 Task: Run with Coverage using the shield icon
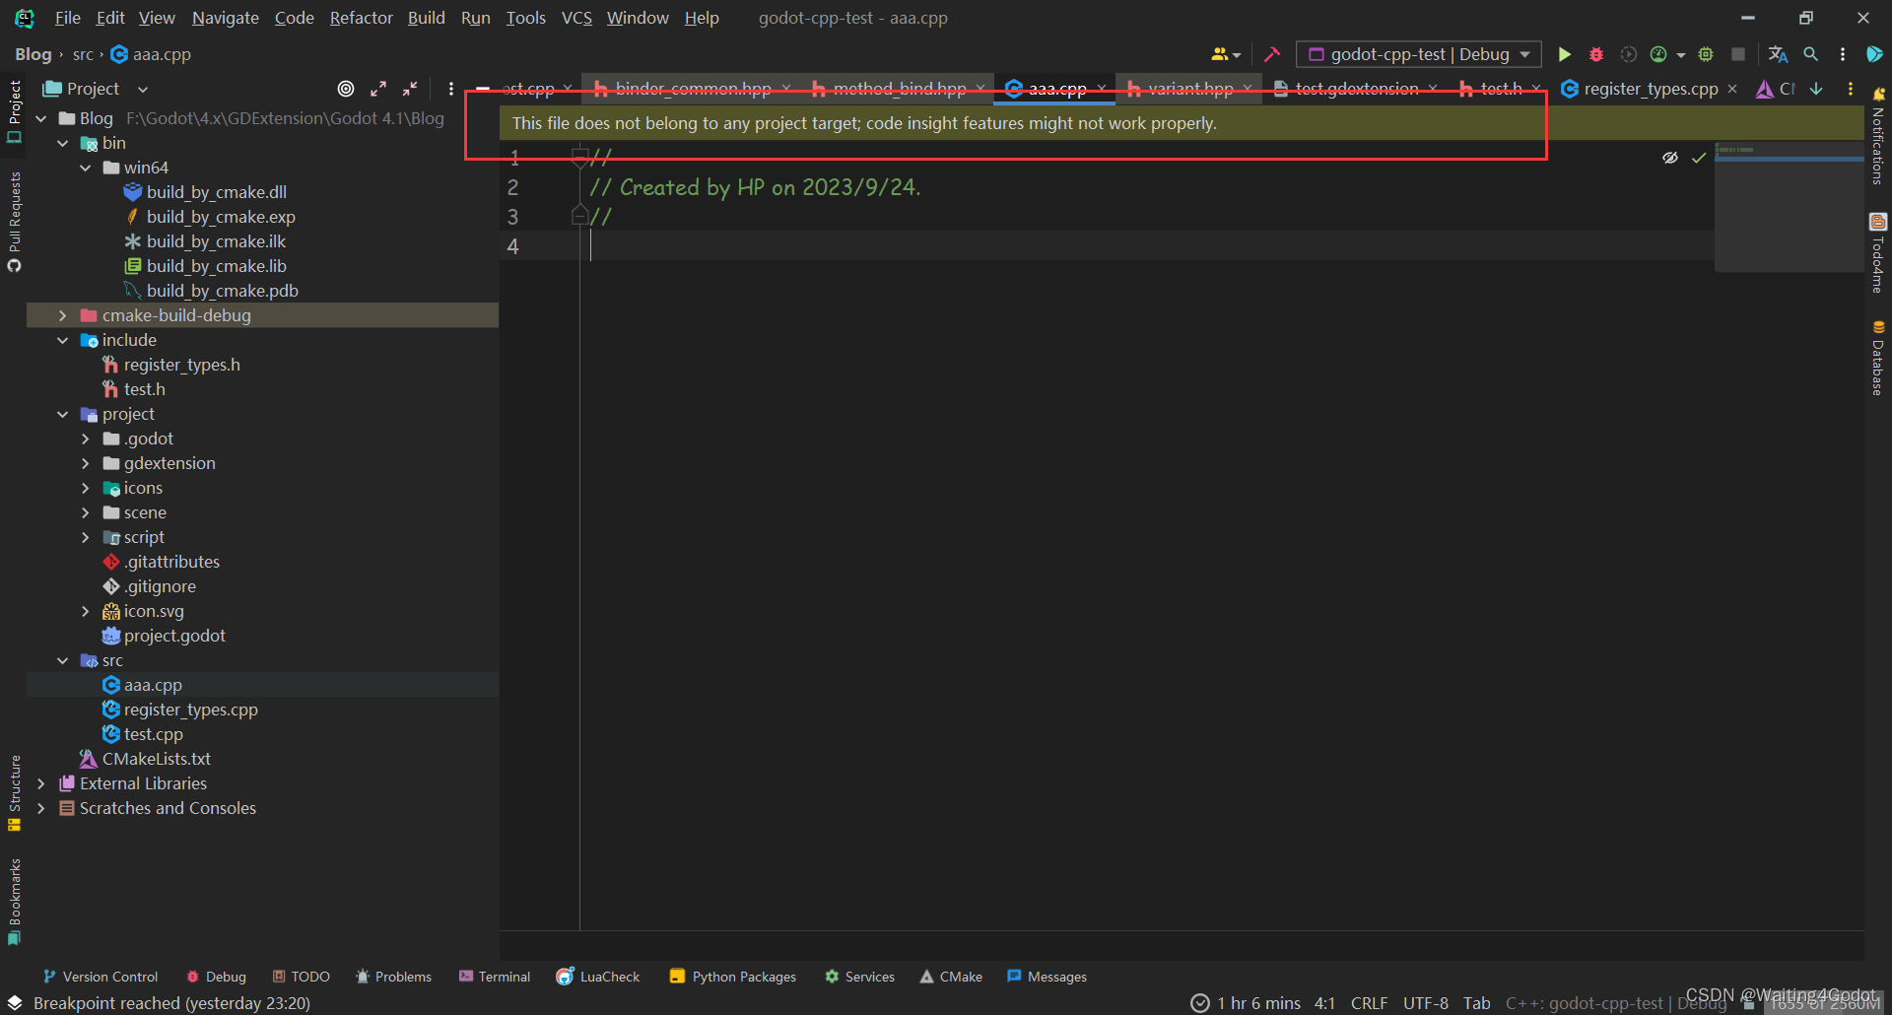[1628, 54]
